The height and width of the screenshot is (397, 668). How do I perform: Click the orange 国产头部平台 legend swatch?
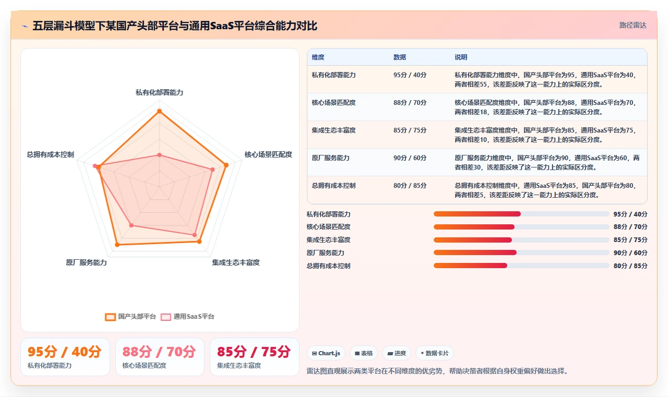pos(110,317)
